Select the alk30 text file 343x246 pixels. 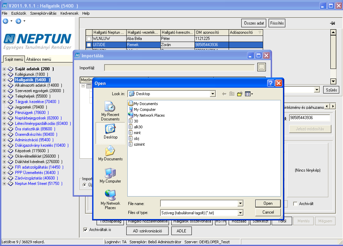click(x=135, y=127)
